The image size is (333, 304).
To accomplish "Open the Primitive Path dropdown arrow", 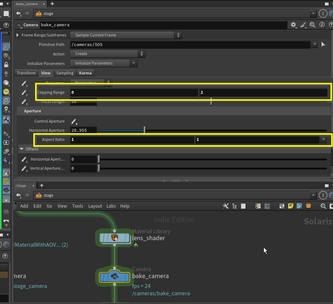I will (315, 44).
